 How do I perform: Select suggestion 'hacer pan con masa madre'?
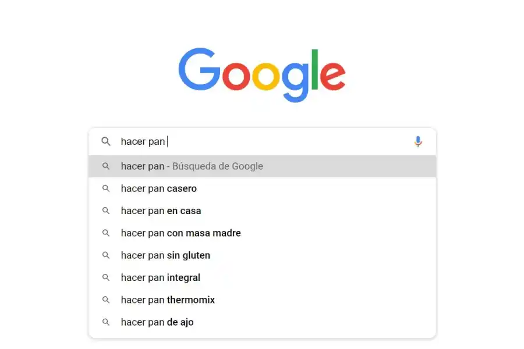pos(181,233)
